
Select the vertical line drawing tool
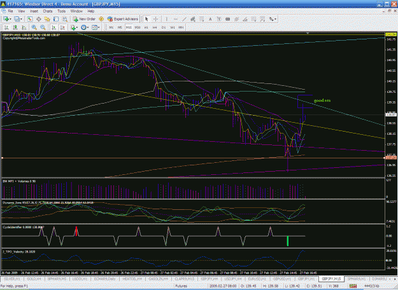(x=166, y=19)
